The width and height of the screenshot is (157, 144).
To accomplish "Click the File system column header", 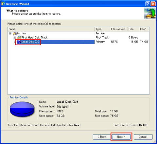I will tap(119, 29).
